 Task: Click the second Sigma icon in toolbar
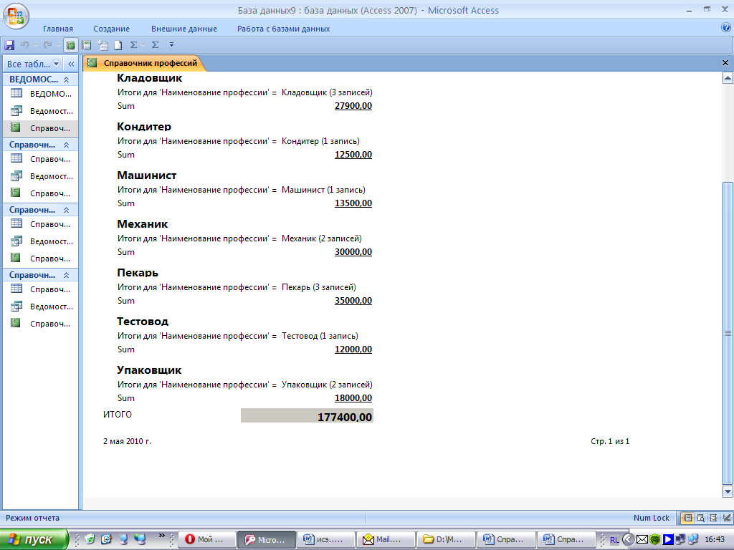[156, 45]
